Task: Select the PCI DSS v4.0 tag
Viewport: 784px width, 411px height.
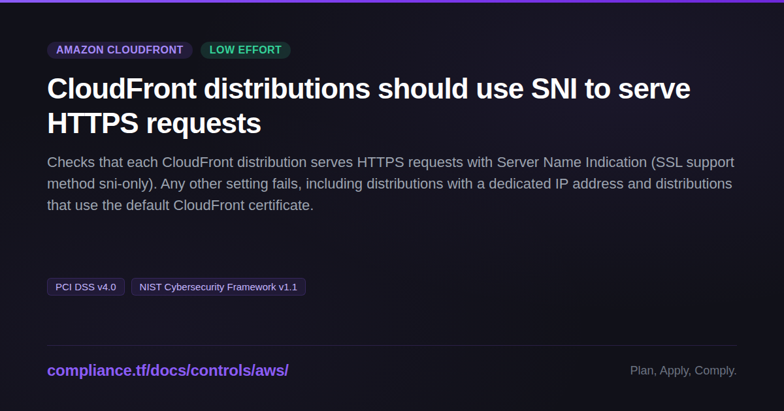Action: [x=86, y=287]
